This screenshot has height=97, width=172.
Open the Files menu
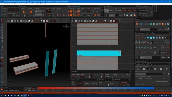coord(2,4)
